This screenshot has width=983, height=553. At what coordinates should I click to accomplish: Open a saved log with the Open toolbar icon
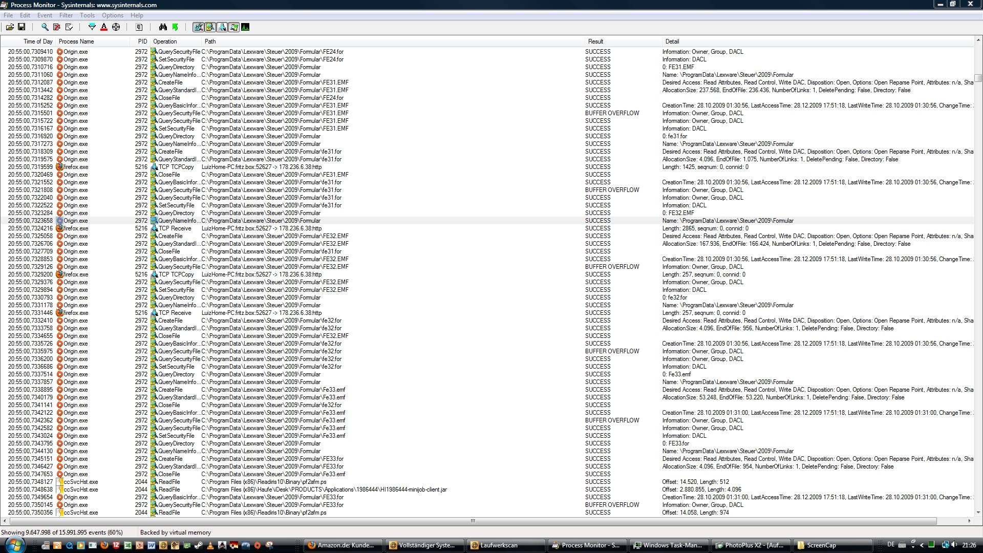coord(10,27)
